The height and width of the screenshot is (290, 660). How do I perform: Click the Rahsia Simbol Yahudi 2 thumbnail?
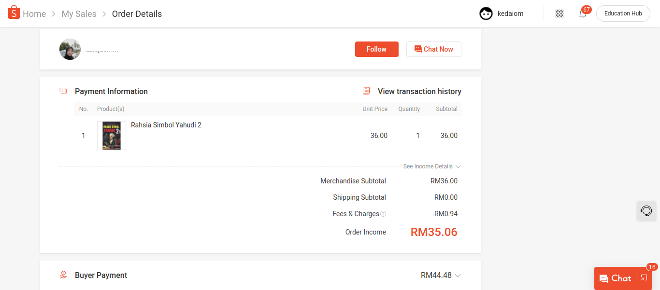(112, 136)
